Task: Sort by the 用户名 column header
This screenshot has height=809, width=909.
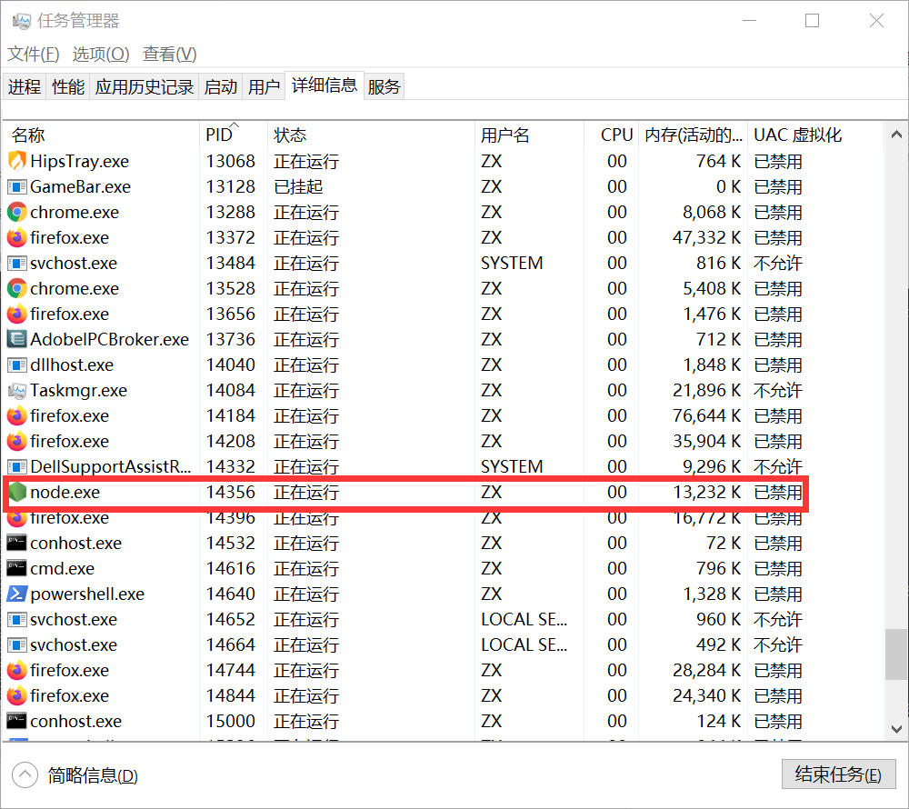Action: pyautogui.click(x=529, y=135)
